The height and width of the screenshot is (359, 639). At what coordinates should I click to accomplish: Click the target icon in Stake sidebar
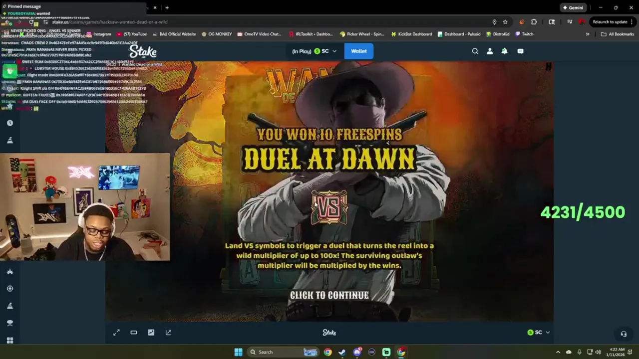click(10, 289)
